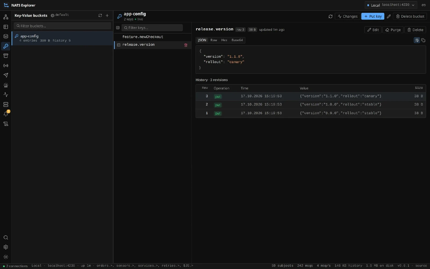Screen dimensions: 430x269
Task: Switch to the Hex view tab
Action: pos(224,40)
